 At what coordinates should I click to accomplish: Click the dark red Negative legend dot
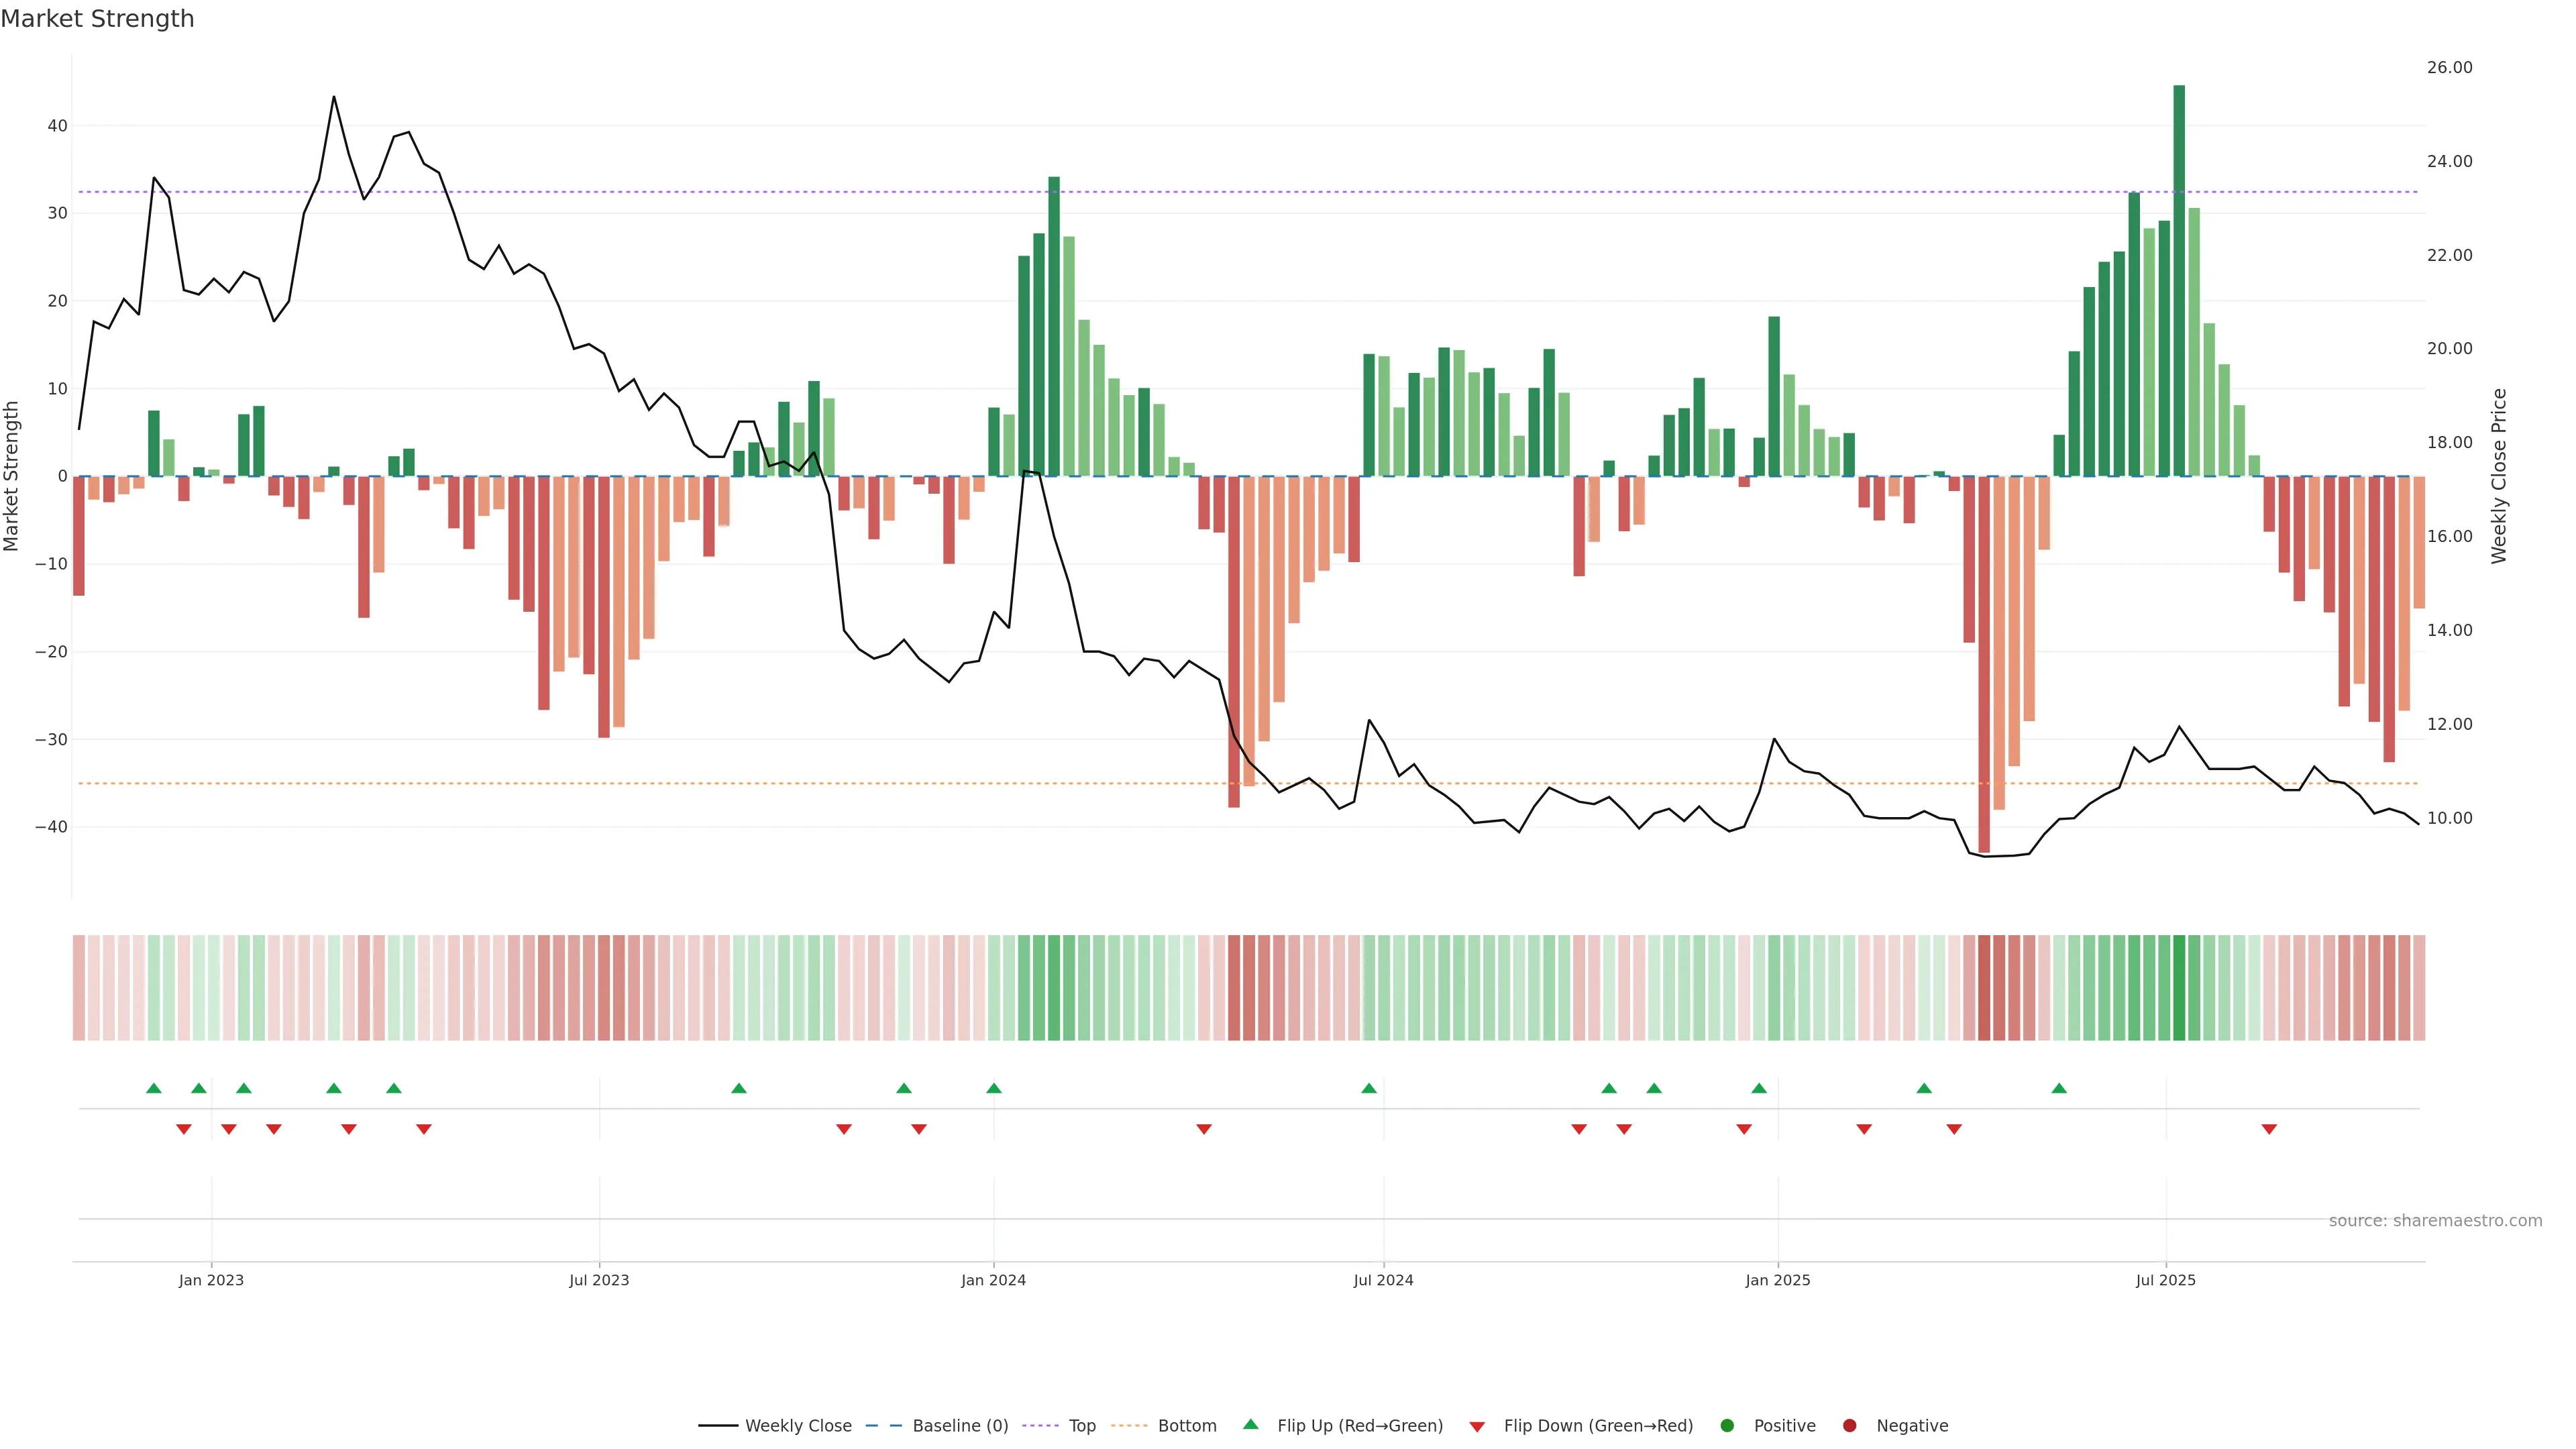pos(1849,1426)
